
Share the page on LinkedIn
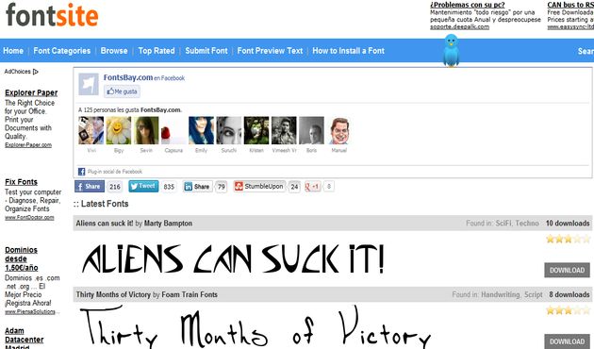pos(198,187)
